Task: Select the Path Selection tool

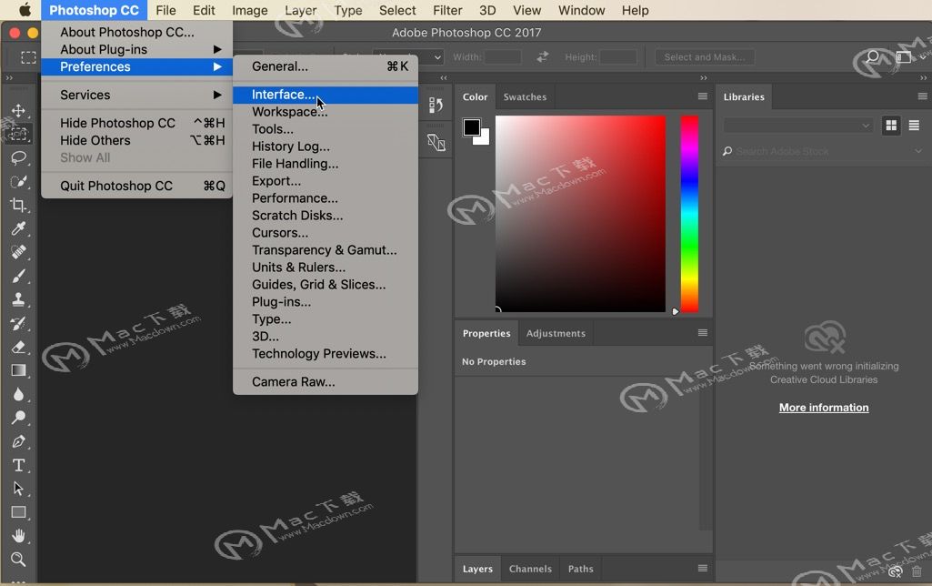Action: tap(18, 489)
